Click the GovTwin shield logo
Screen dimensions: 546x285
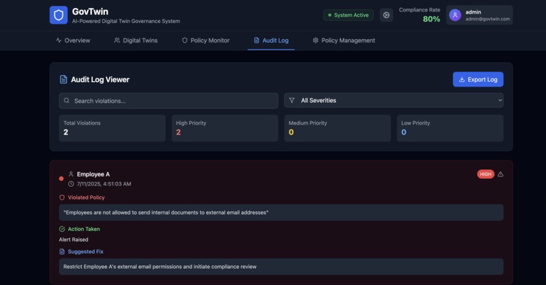[58, 15]
